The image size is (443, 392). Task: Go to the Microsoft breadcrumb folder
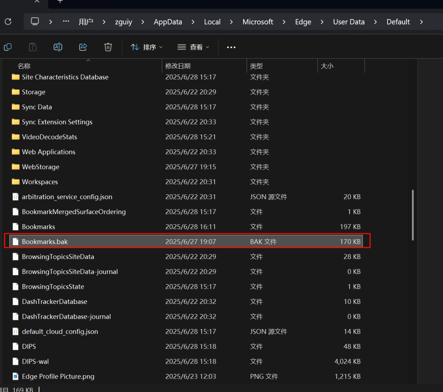tap(258, 22)
